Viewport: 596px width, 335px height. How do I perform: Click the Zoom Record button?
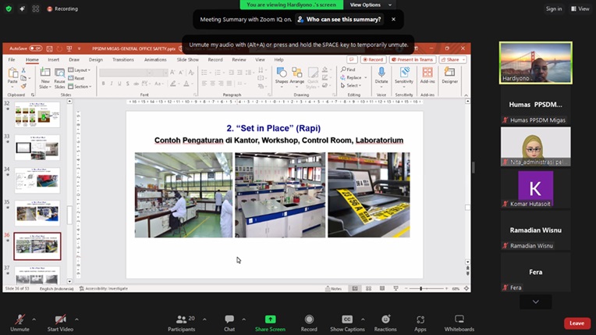309,323
